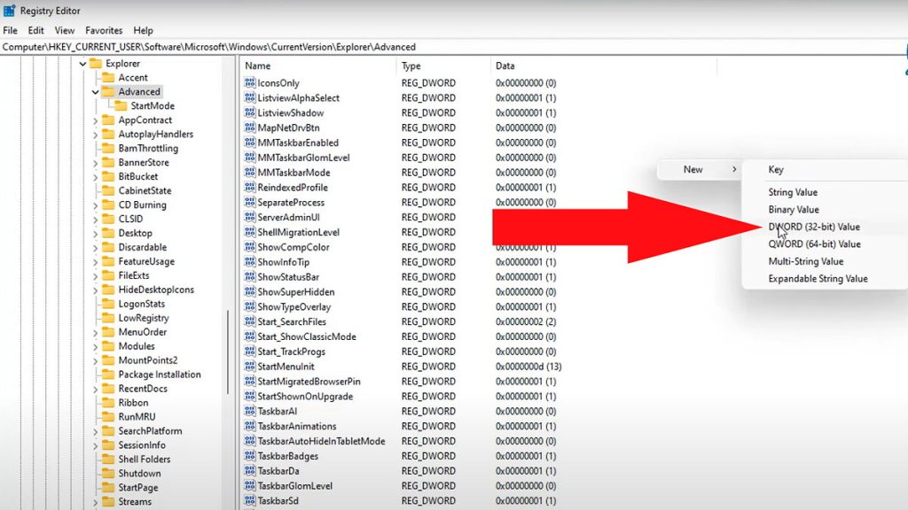Click the TaskbarAl value icon
Image resolution: width=908 pixels, height=510 pixels.
[249, 411]
